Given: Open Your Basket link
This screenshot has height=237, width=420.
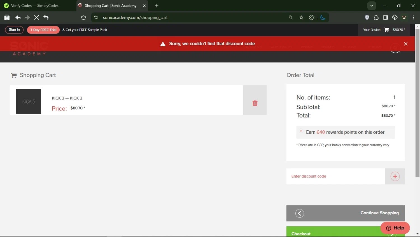Looking at the screenshot, I should [372, 30].
